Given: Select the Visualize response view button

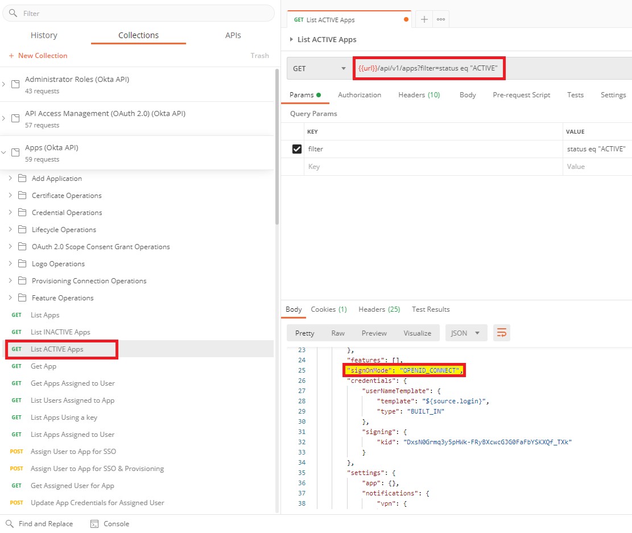Looking at the screenshot, I should 417,333.
